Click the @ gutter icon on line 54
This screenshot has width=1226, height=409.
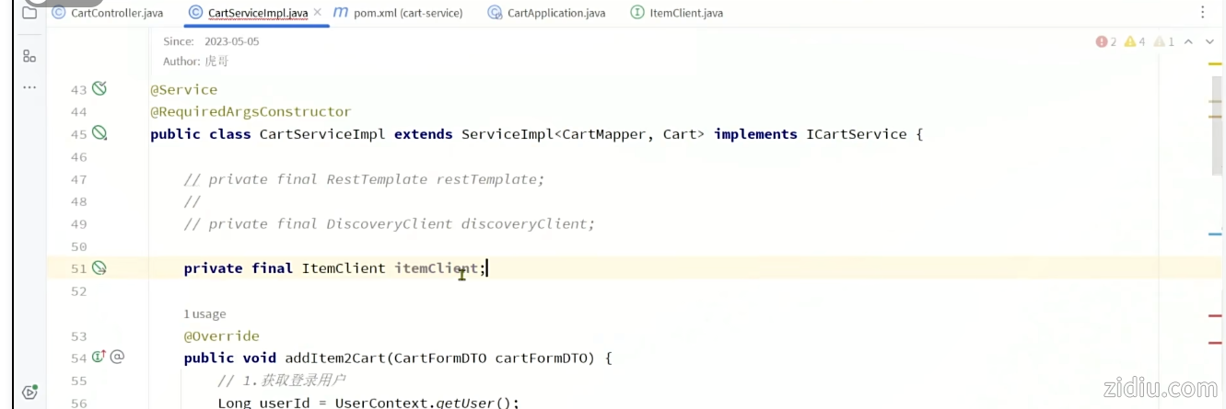[117, 358]
